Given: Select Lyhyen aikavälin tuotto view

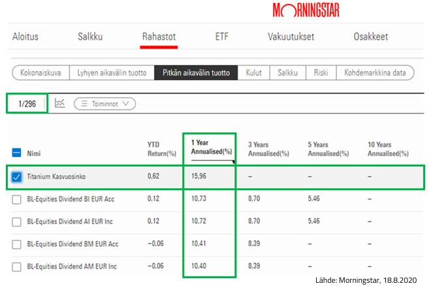Looking at the screenshot, I should [112, 73].
